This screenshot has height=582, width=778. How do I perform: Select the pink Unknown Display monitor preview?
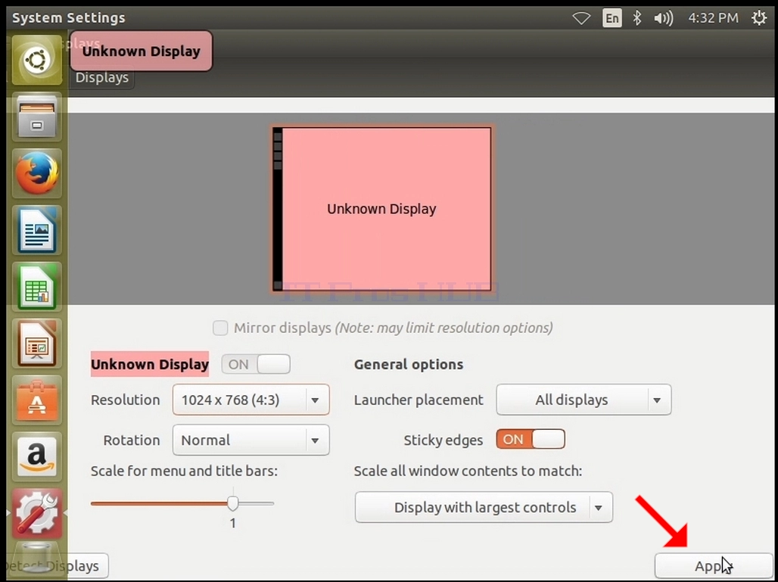click(x=381, y=209)
